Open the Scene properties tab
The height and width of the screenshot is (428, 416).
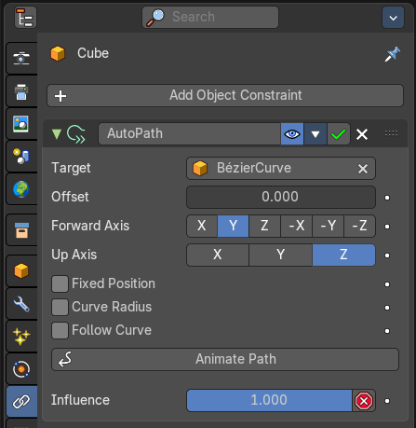click(21, 156)
